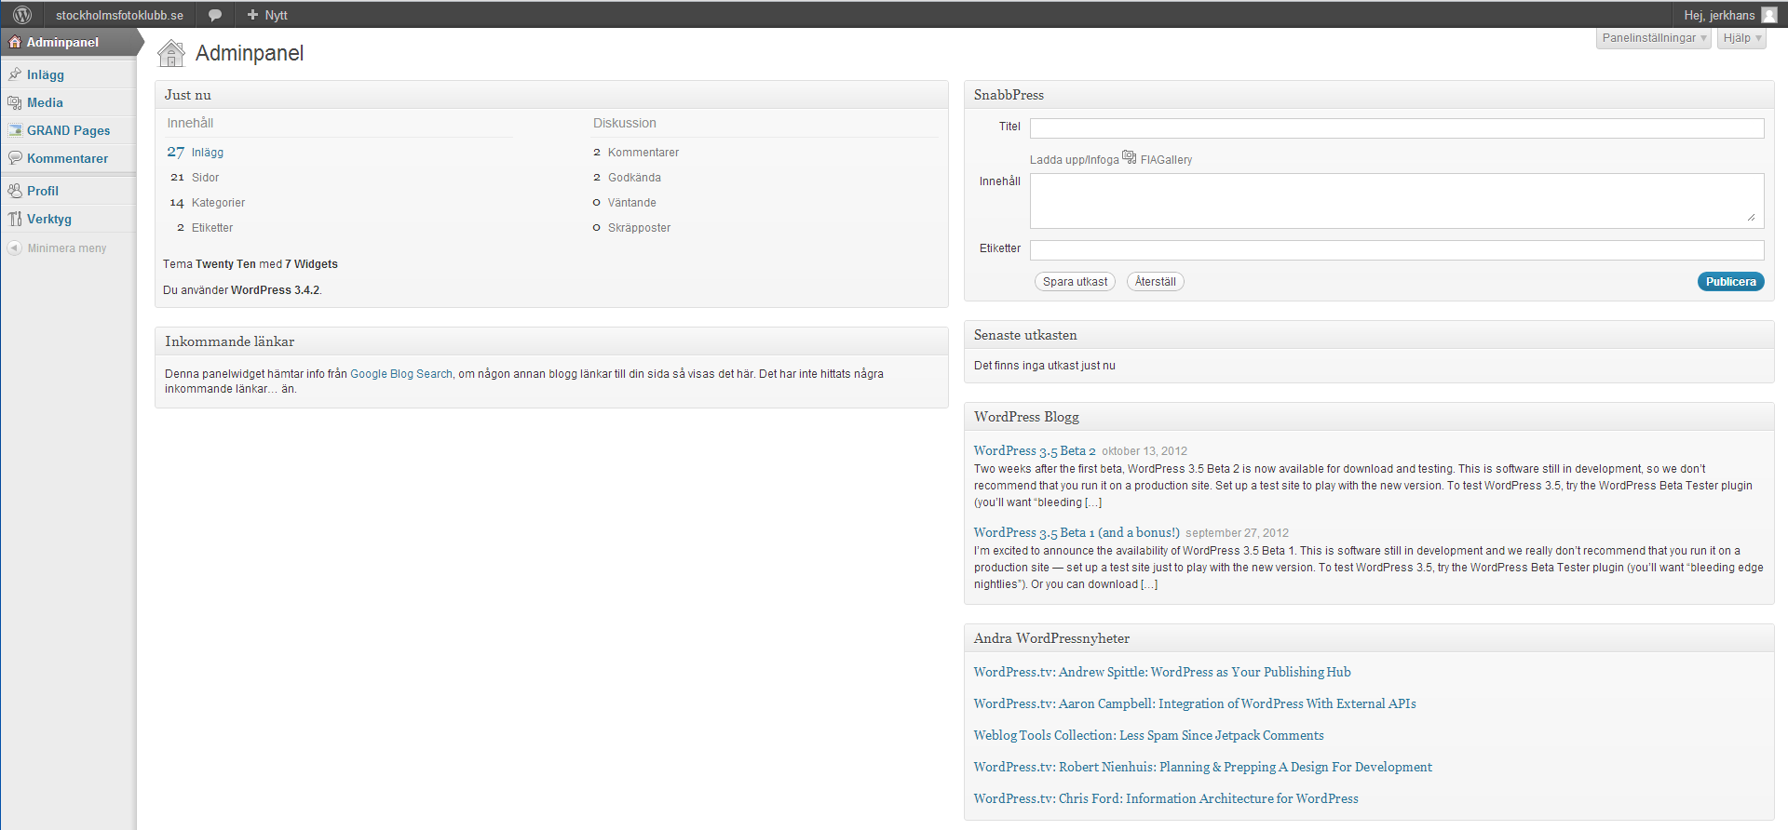Click the Adminpanel house icon in sidebar
The image size is (1788, 830).
point(15,42)
